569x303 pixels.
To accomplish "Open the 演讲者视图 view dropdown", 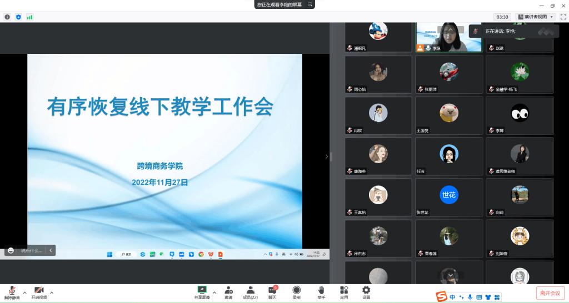I will pos(536,17).
